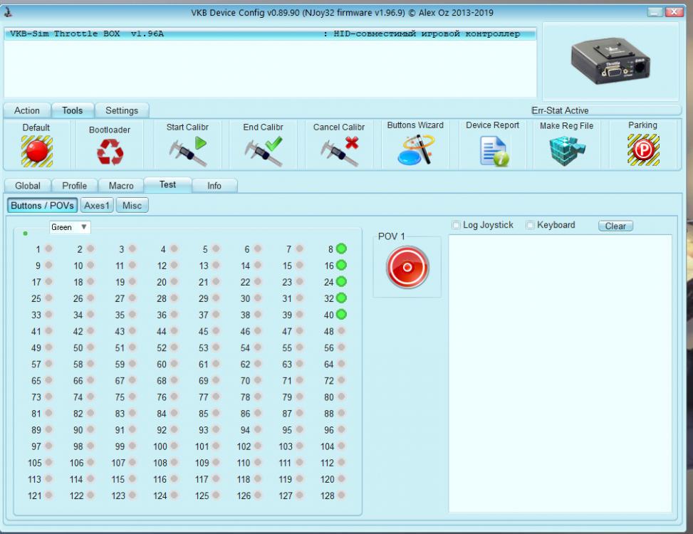Open the Bootloader recycle icon

point(110,151)
